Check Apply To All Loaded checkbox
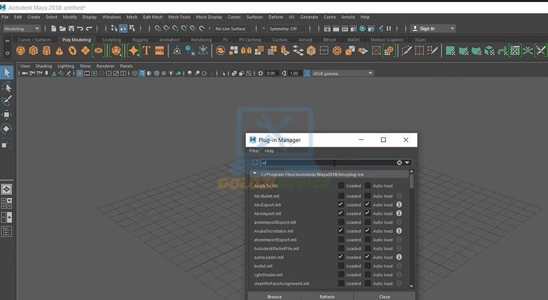 tap(341, 185)
